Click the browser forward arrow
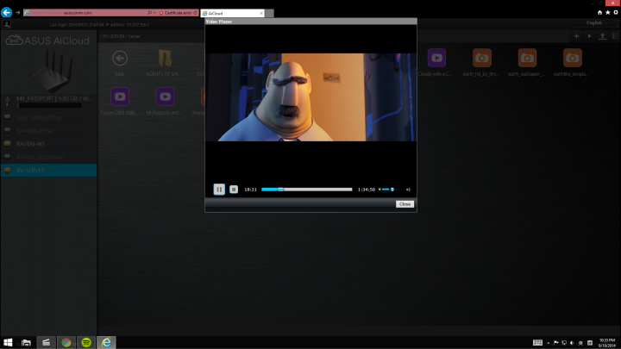The height and width of the screenshot is (349, 621). [x=18, y=13]
